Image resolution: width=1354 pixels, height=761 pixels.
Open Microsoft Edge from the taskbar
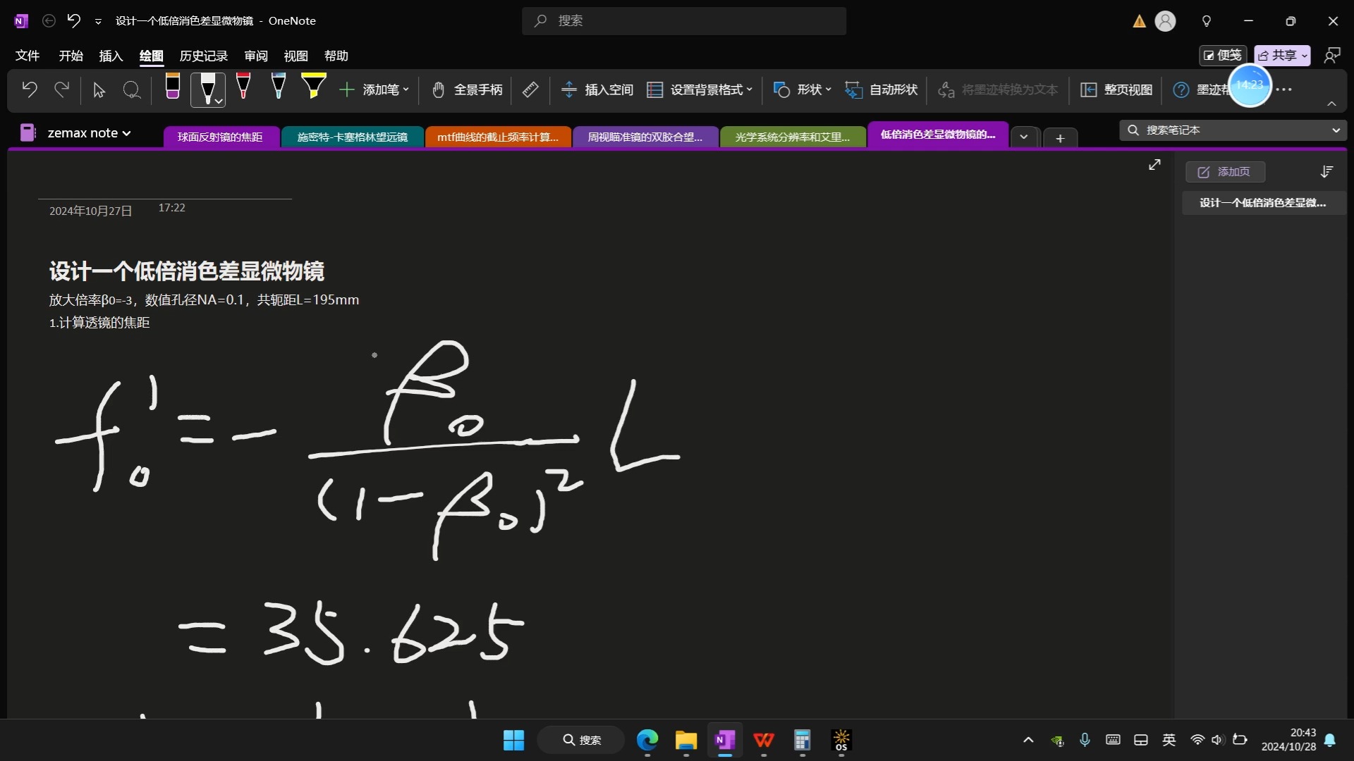click(647, 740)
